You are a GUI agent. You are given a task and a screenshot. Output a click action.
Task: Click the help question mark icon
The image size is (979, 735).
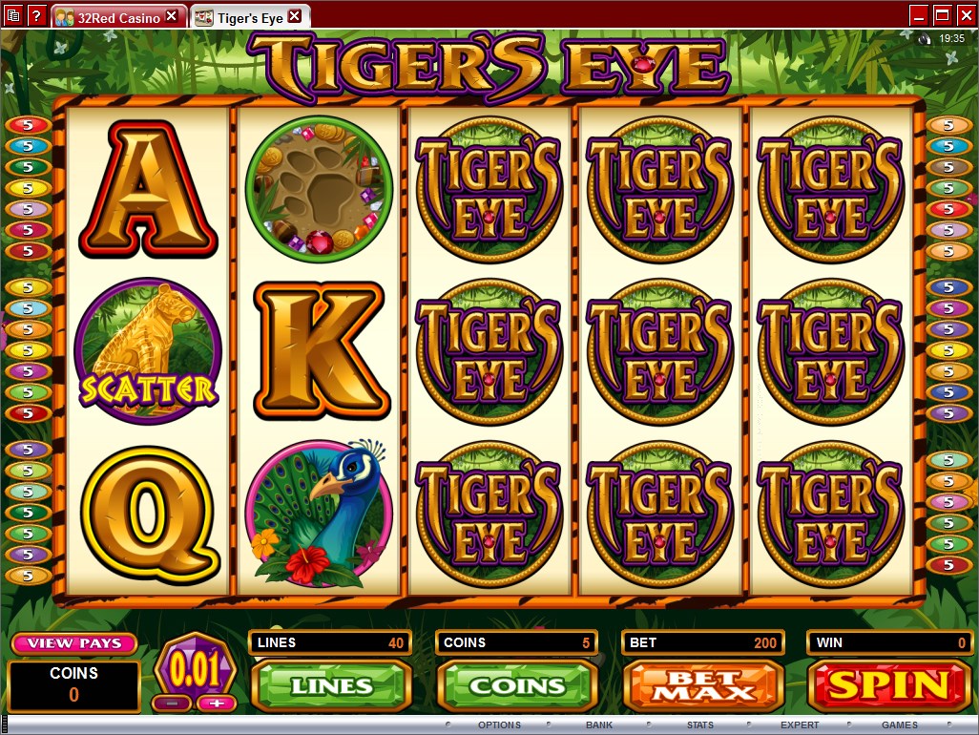tap(36, 15)
